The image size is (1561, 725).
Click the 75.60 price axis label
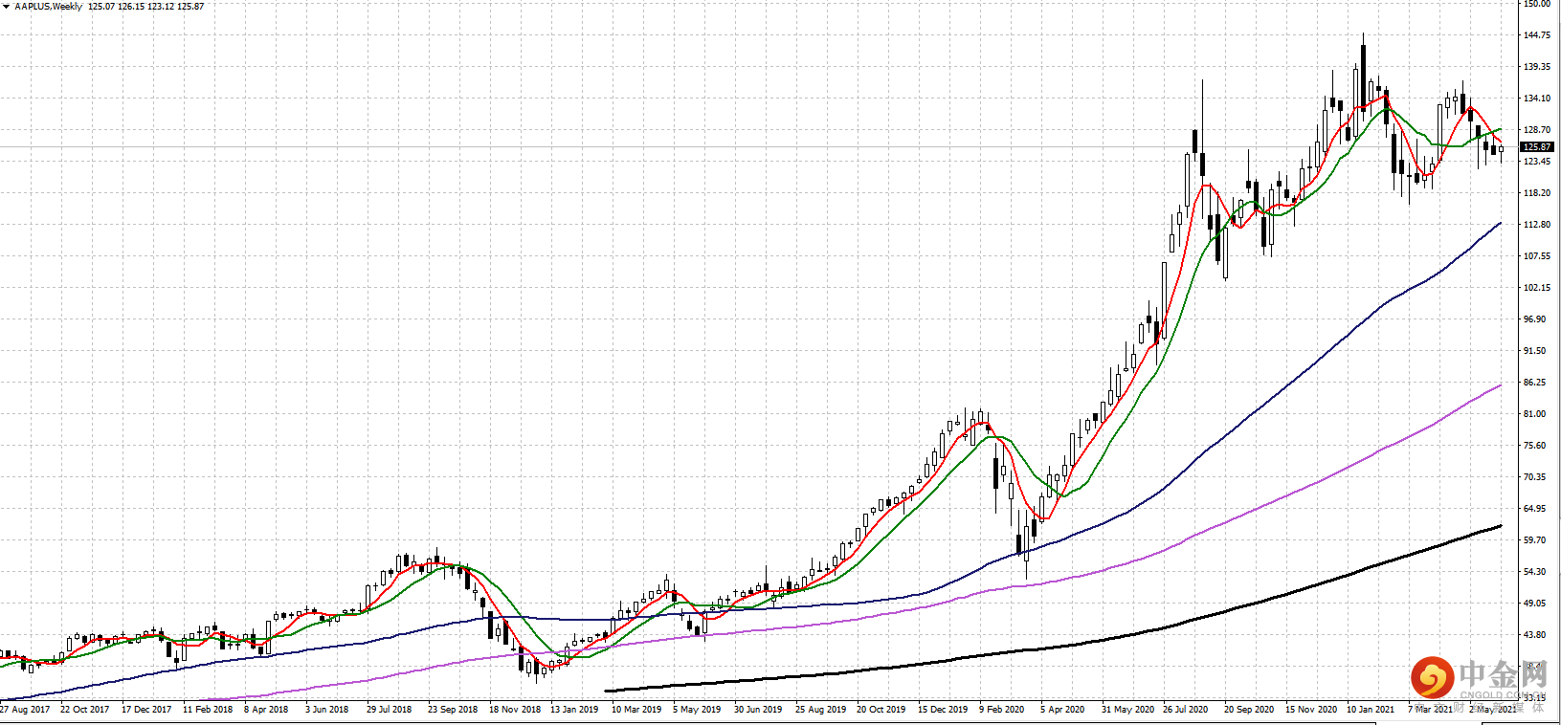1535,446
